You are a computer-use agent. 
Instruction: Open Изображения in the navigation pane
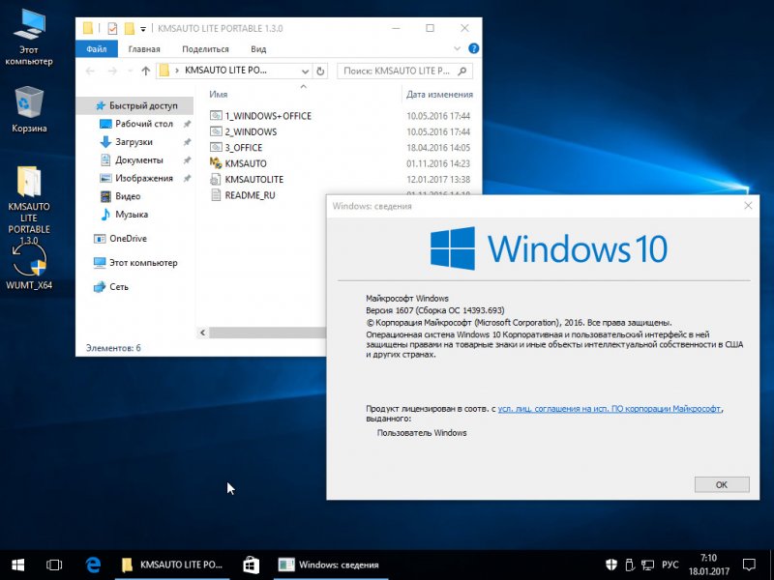point(134,178)
